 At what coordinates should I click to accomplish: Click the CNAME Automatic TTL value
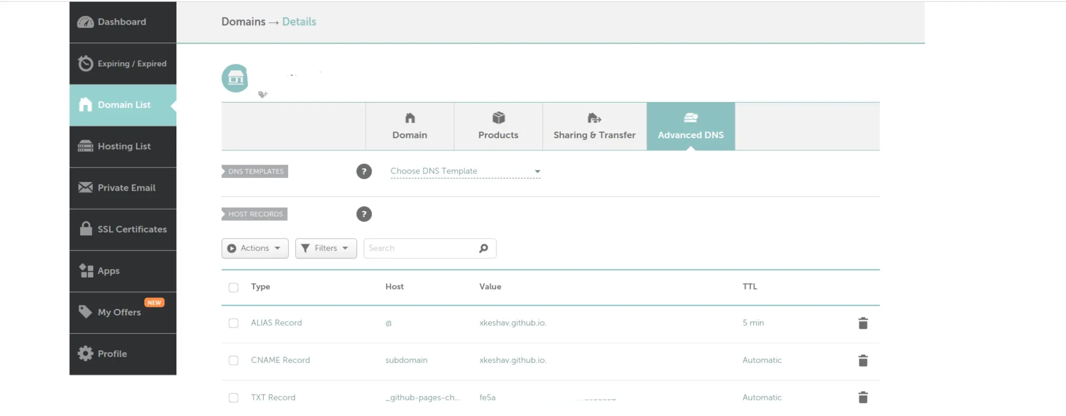(x=762, y=360)
